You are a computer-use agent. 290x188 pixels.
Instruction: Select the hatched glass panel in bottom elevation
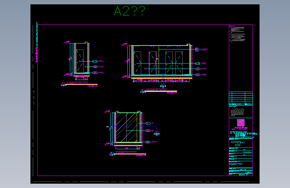click(126, 127)
